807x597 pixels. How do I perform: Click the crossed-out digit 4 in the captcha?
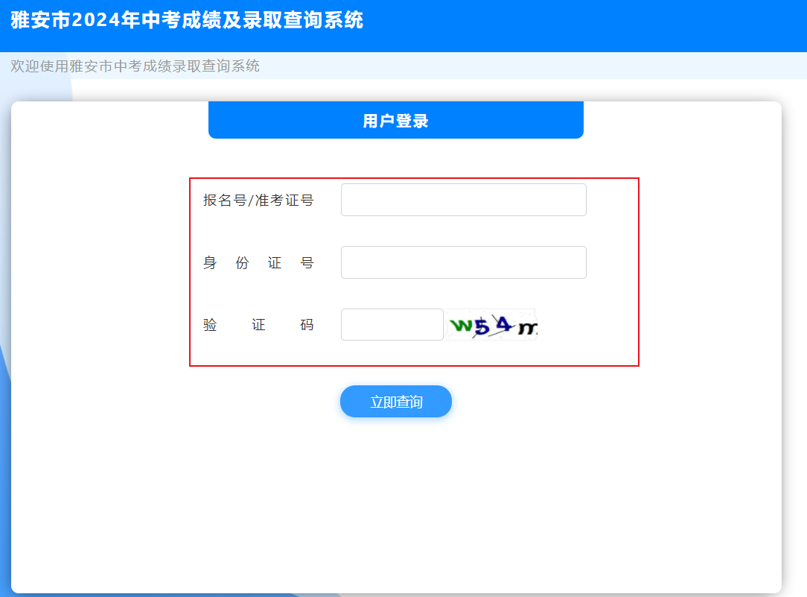click(504, 324)
